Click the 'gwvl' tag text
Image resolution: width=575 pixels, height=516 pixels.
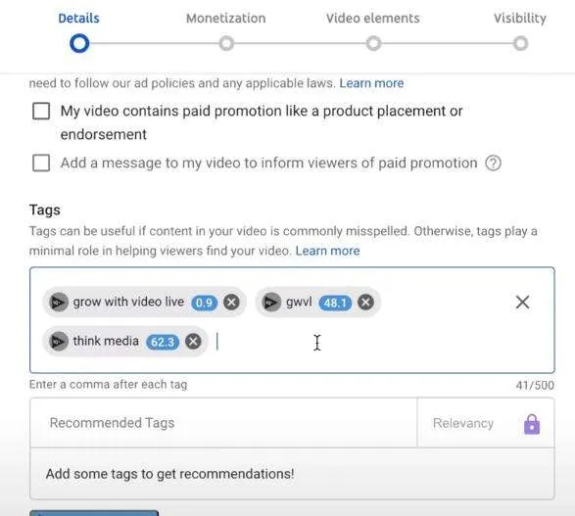pos(299,303)
